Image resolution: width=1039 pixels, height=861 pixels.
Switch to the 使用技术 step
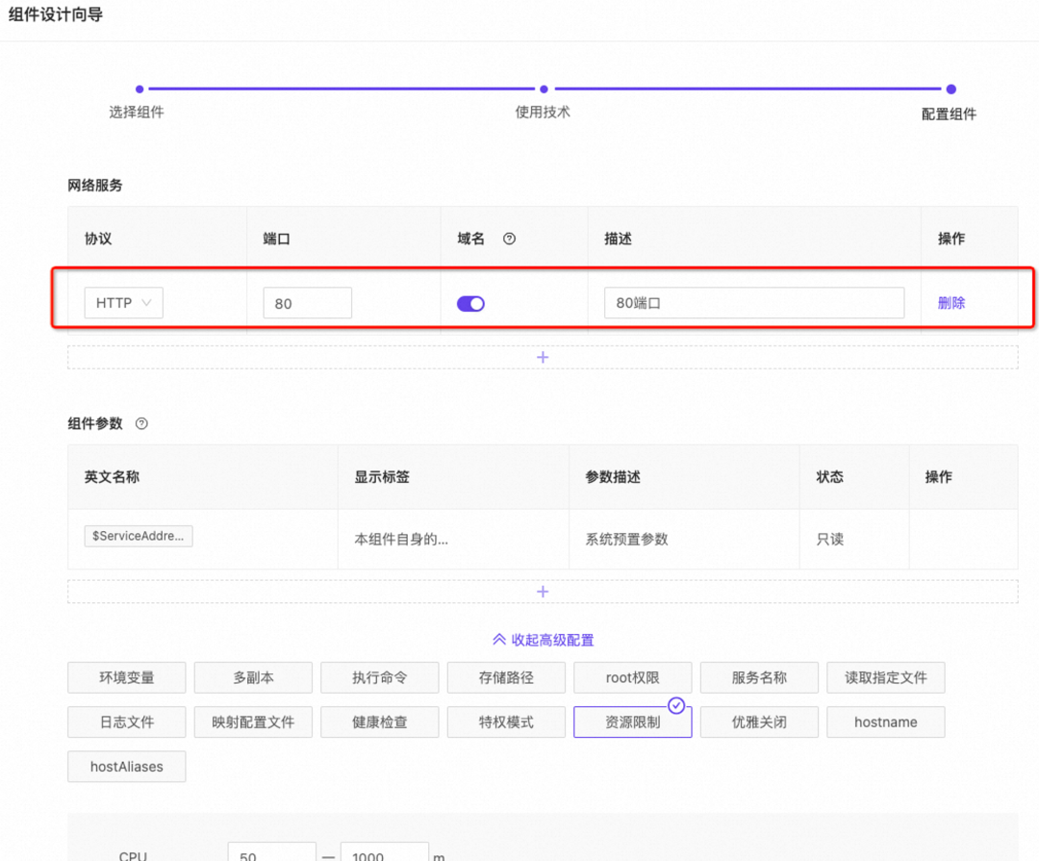coord(544,89)
